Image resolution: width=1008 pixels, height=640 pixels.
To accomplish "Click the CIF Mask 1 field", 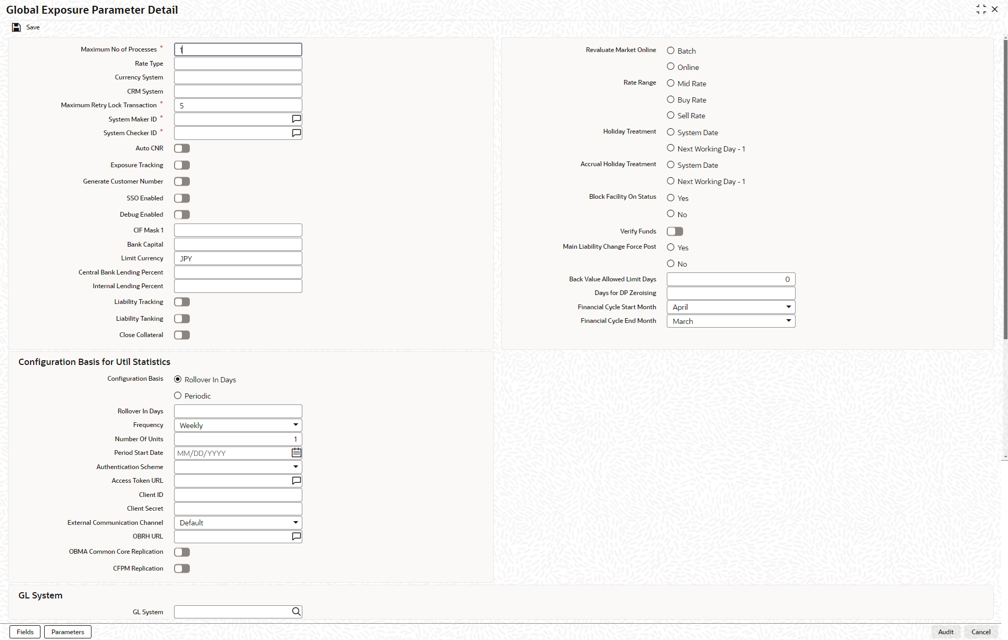I will point(238,230).
